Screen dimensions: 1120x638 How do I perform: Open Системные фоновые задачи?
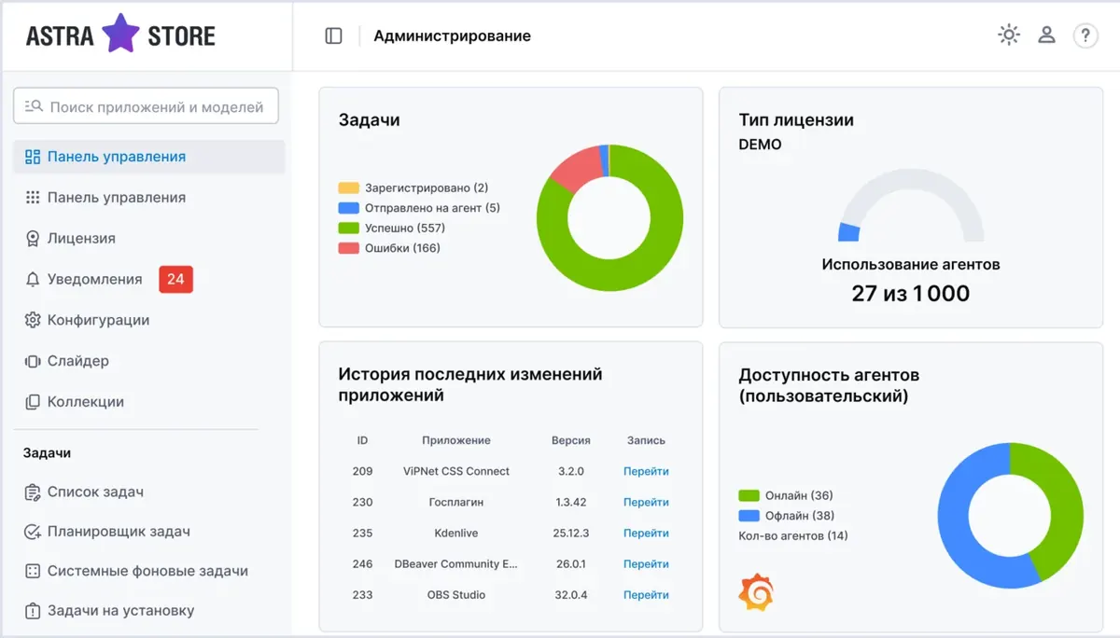click(x=149, y=571)
